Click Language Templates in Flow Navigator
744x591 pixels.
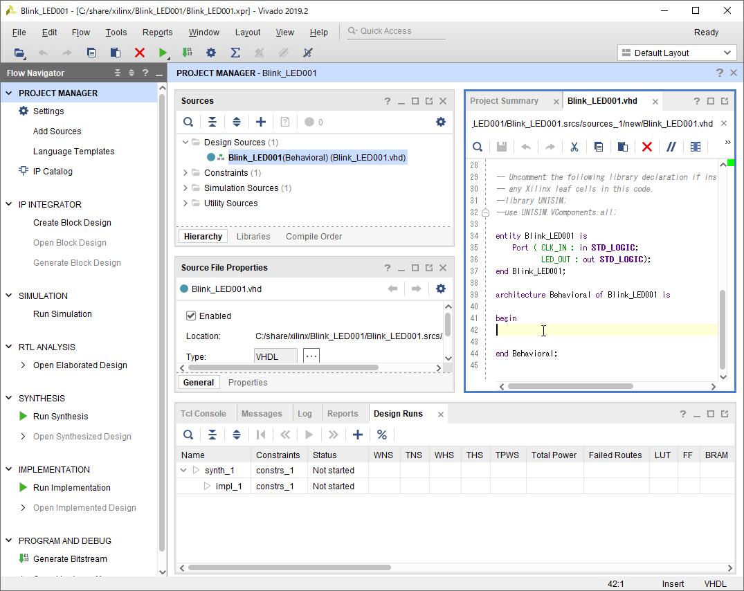pos(73,152)
